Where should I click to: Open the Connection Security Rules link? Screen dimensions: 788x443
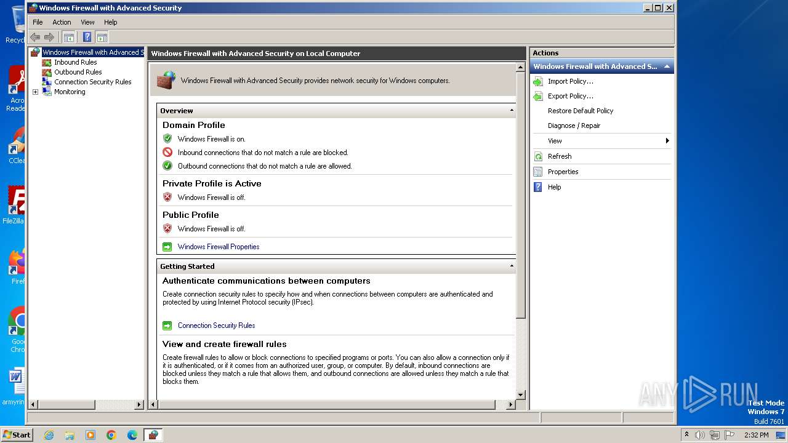216,325
